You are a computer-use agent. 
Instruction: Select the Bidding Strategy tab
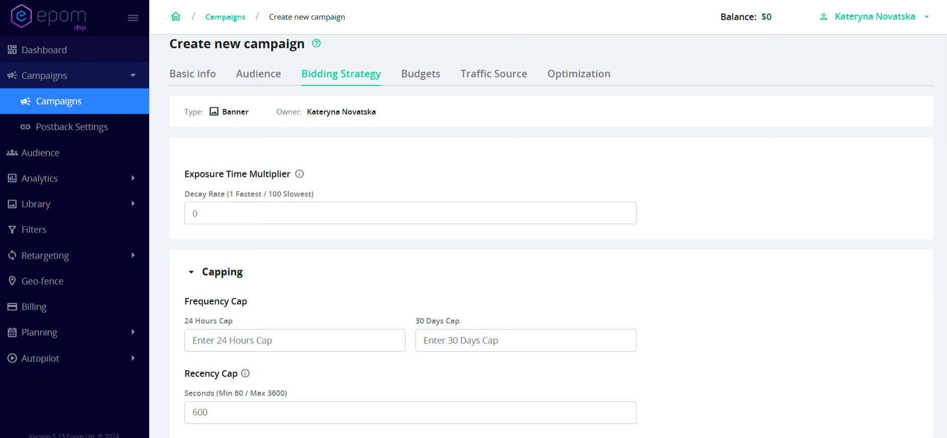click(341, 74)
